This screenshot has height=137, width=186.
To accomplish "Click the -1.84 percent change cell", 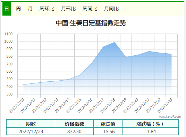I will coord(150,131).
